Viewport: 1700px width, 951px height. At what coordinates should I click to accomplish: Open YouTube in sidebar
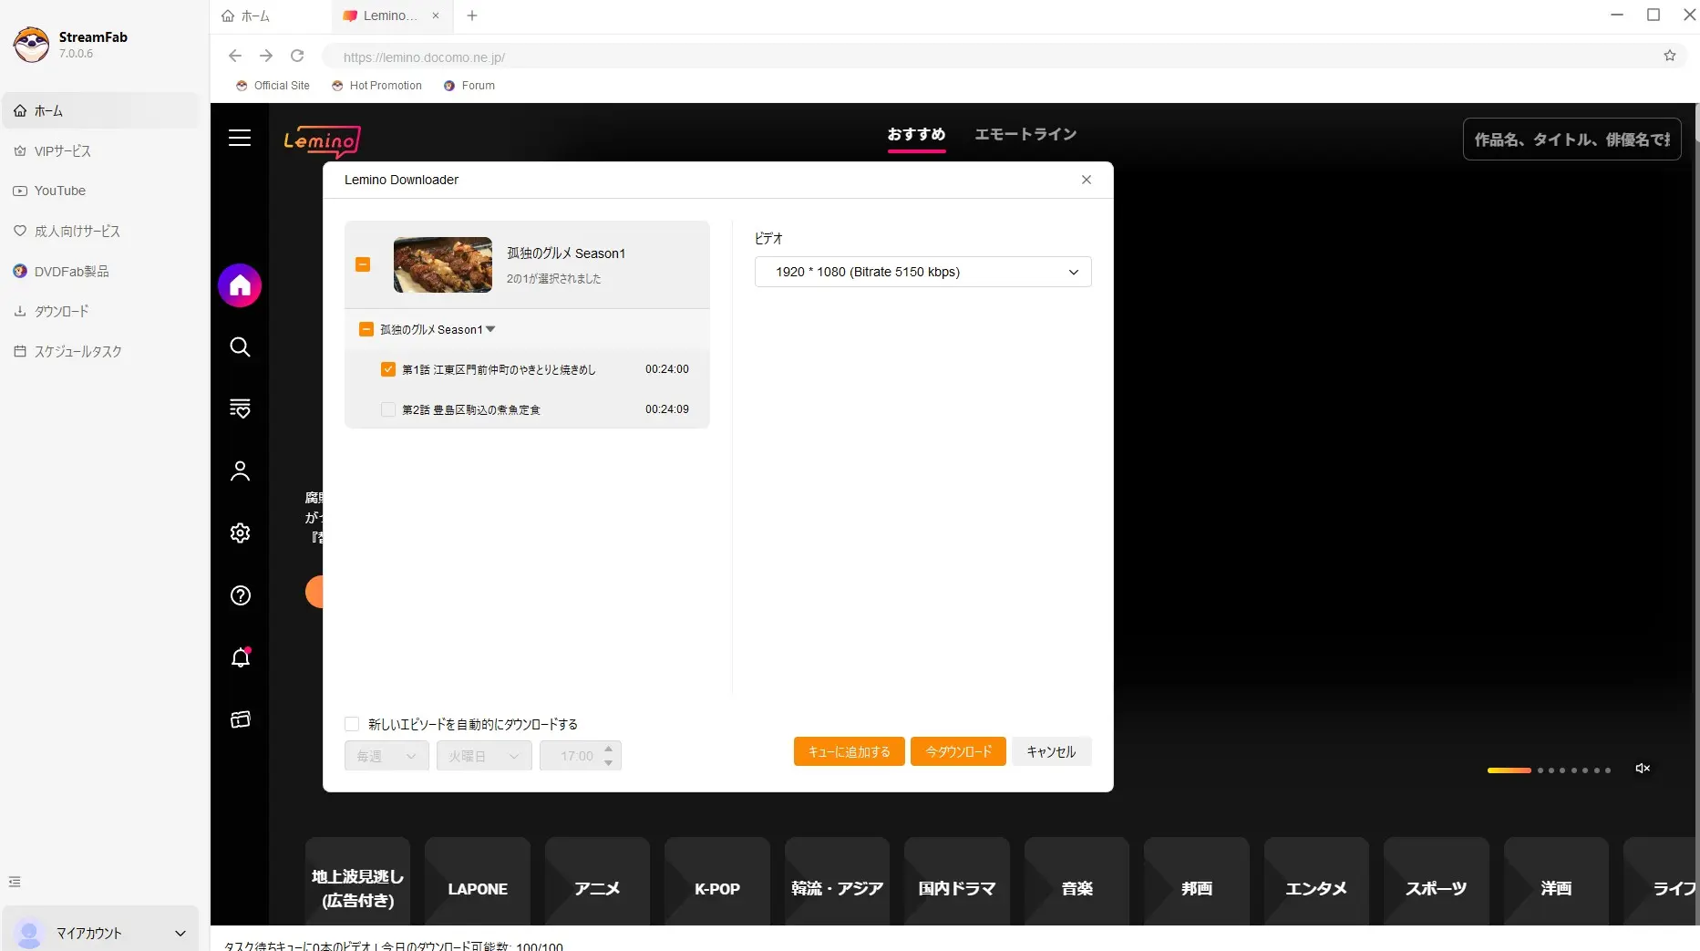(x=100, y=191)
